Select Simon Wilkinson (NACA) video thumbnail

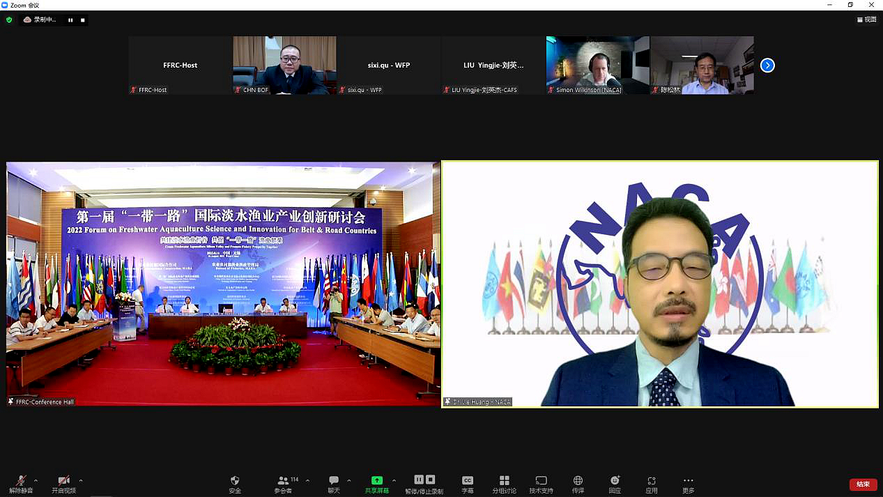pyautogui.click(x=598, y=66)
